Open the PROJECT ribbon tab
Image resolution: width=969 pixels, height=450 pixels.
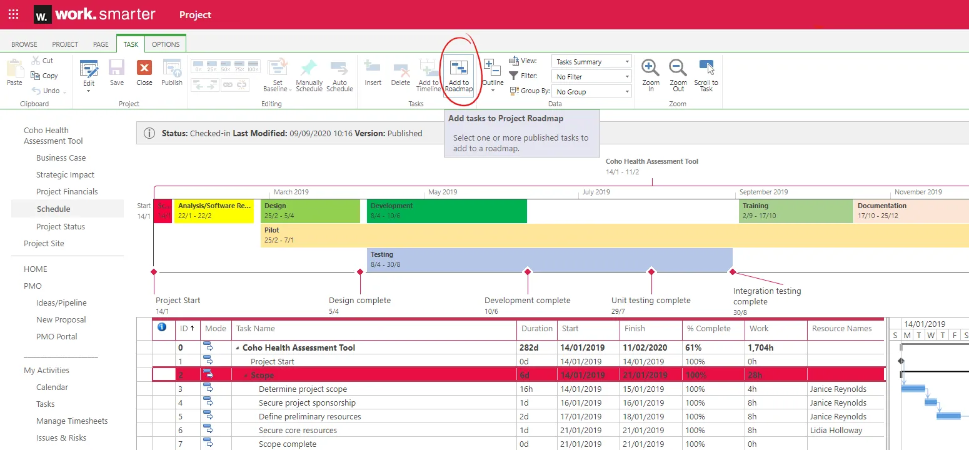(x=65, y=44)
